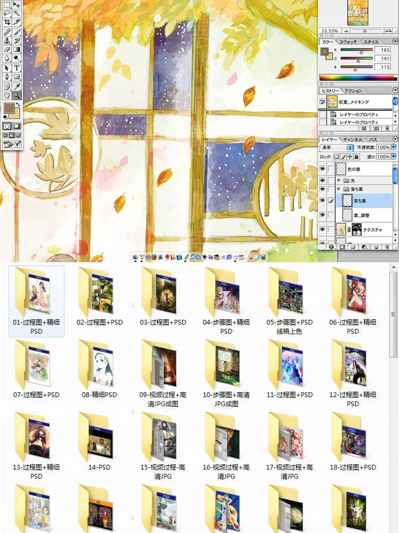
Task: Switch to the スウォッチ tab
Action: point(348,42)
